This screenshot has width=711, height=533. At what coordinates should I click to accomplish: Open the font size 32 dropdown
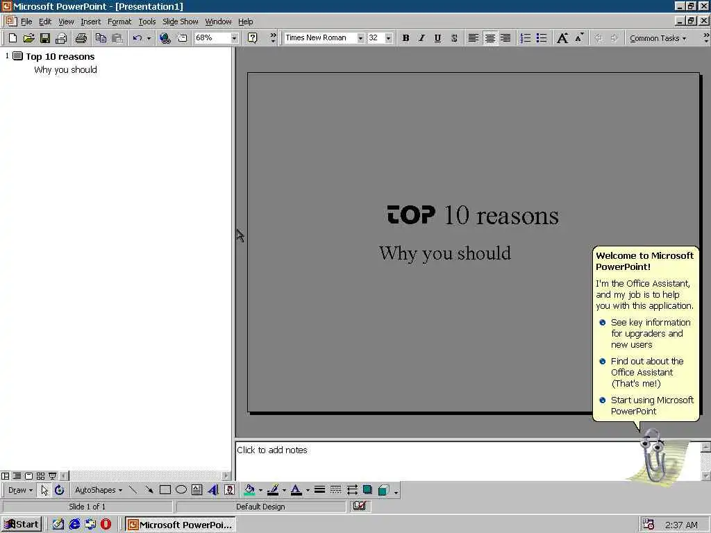[389, 38]
